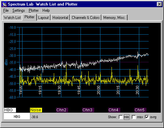
Task: Enable the Show min checkbox
Action: pyautogui.click(x=121, y=117)
